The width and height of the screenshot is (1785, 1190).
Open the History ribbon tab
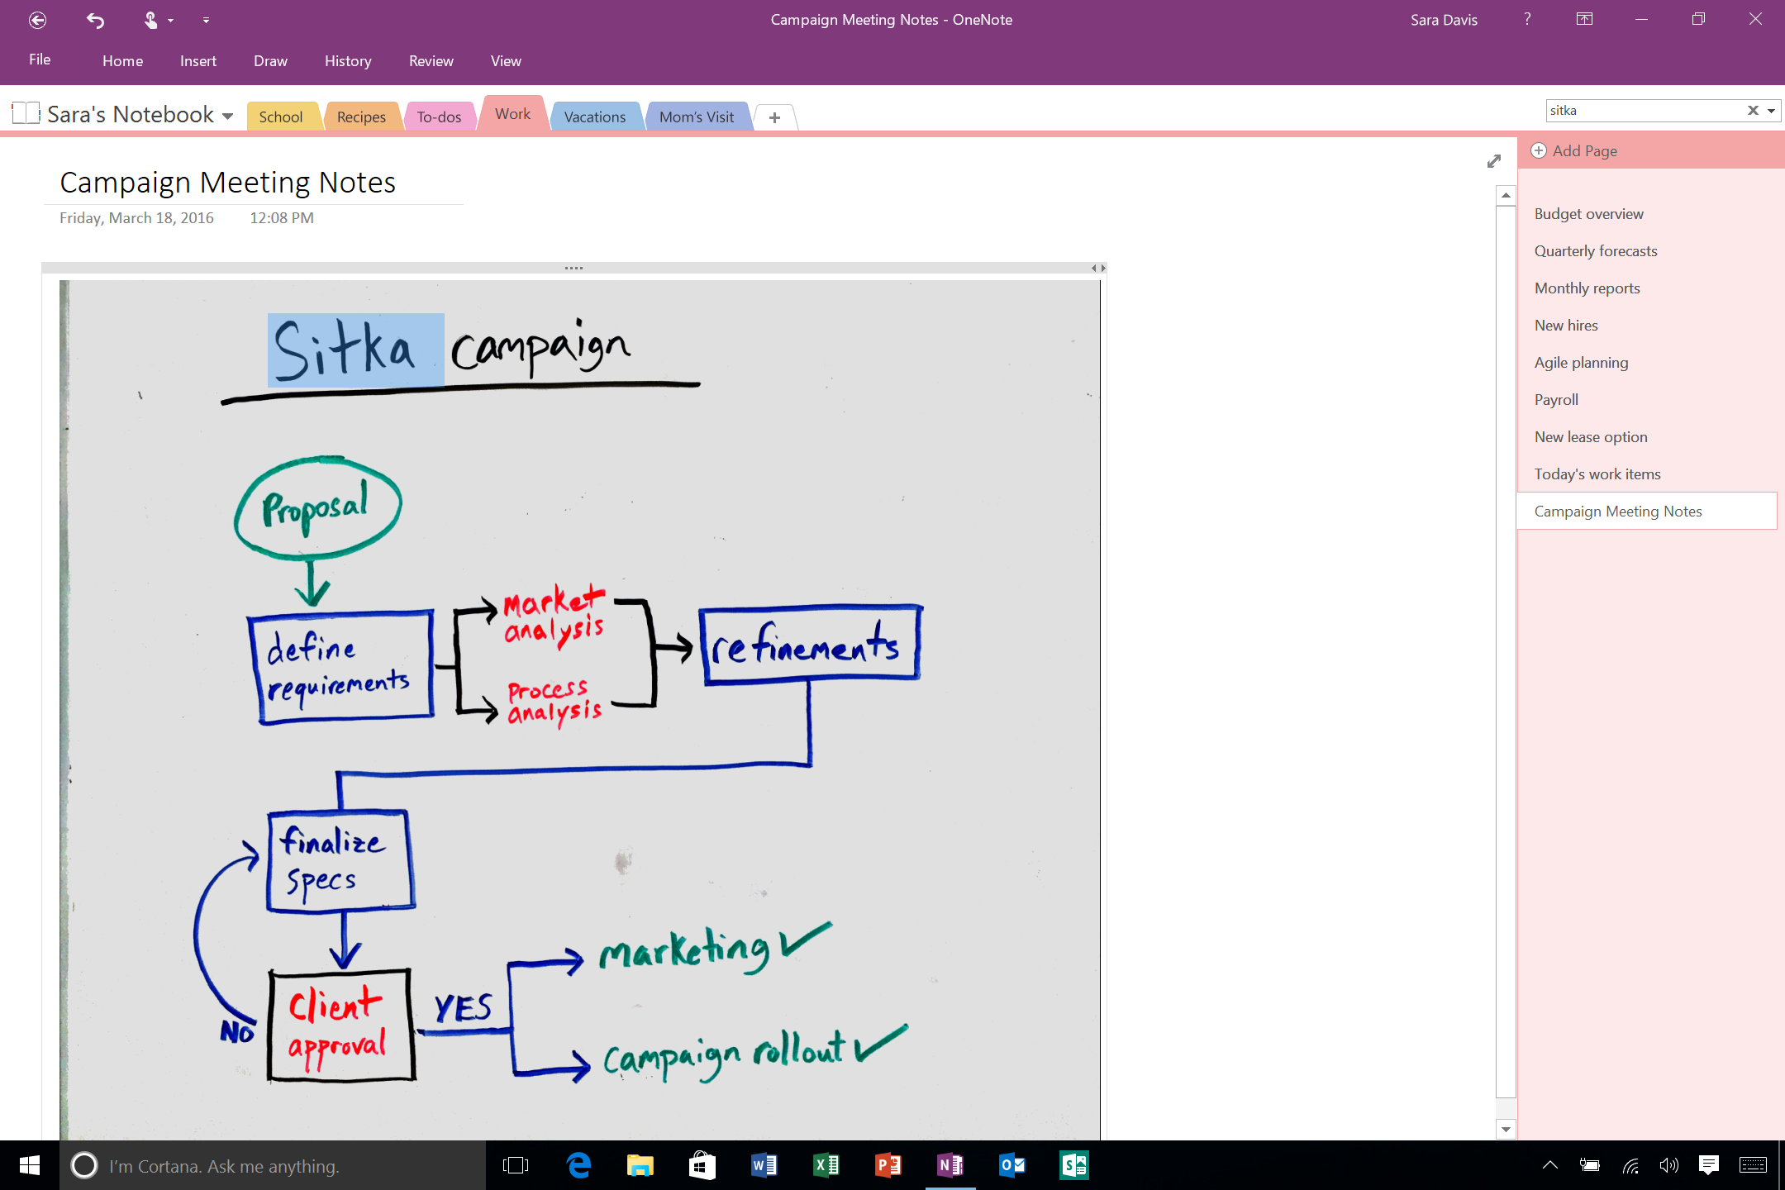(348, 61)
